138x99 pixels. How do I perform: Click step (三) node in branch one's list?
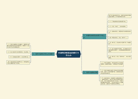pos(120,32)
